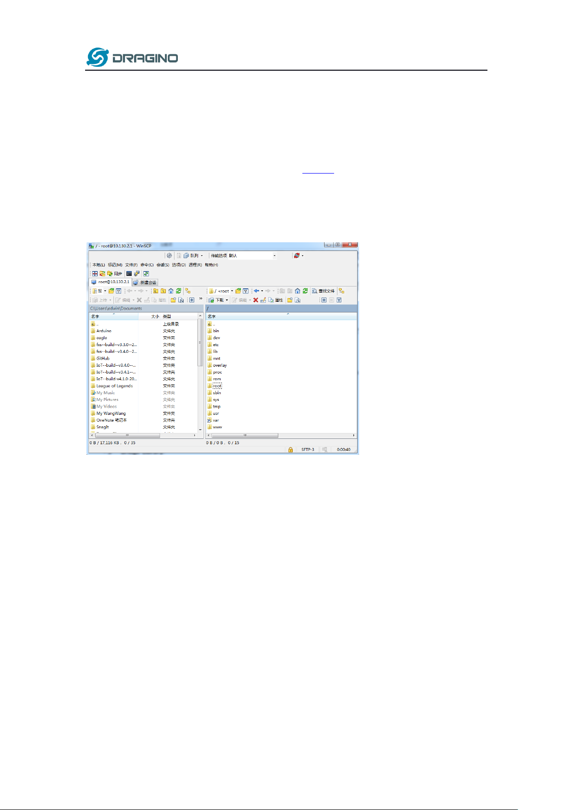Click the filter icon in the remote panel toolbar
The height and width of the screenshot is (810, 573).
pos(246,291)
